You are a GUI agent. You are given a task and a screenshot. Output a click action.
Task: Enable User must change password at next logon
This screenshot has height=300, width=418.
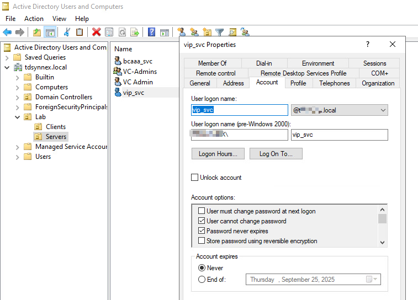(202, 211)
